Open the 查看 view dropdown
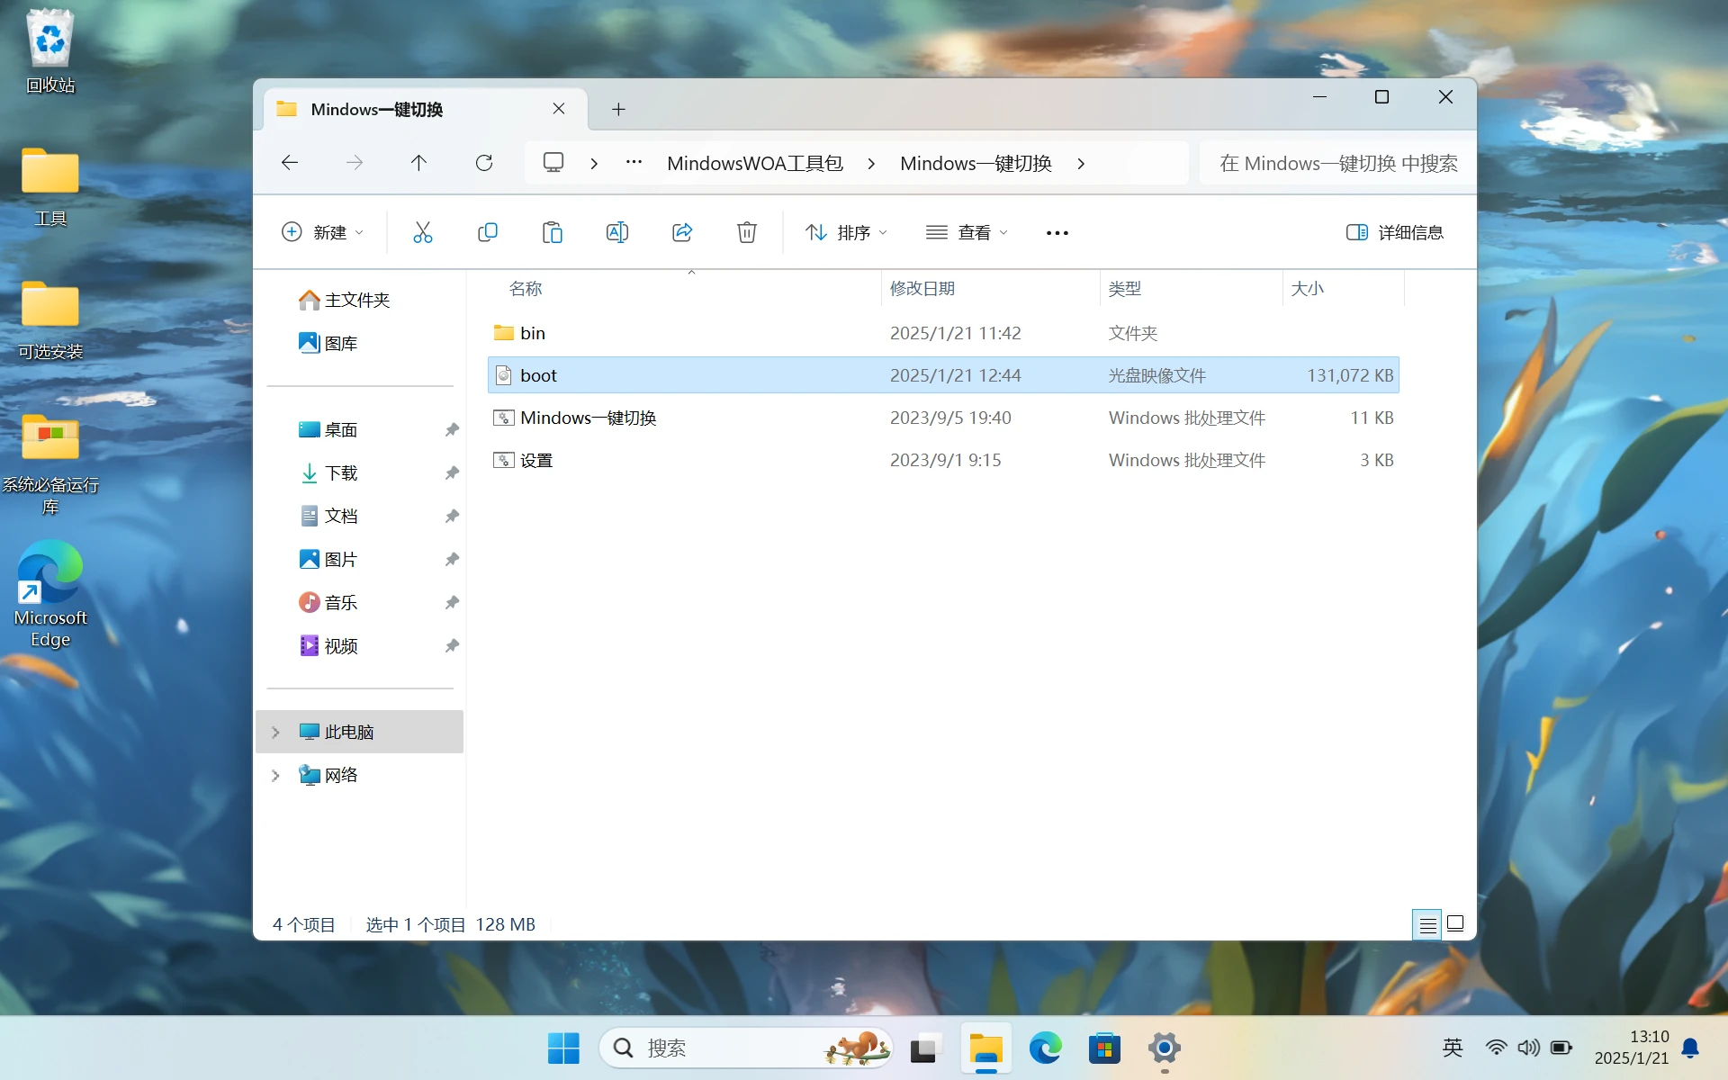The height and width of the screenshot is (1080, 1728). click(x=967, y=232)
